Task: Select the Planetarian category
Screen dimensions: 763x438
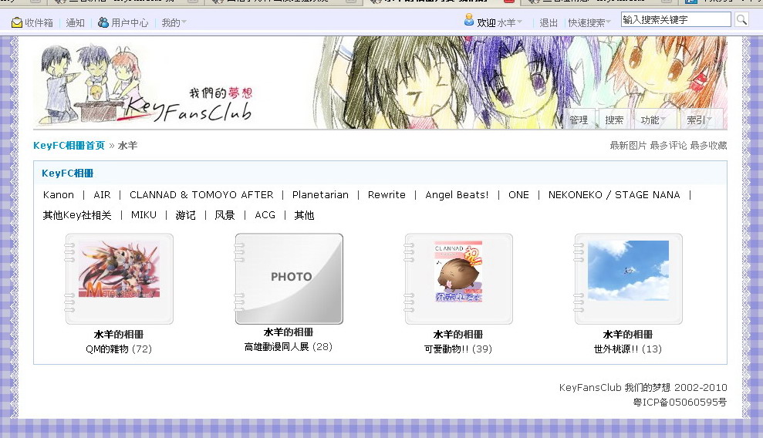Action: 320,195
